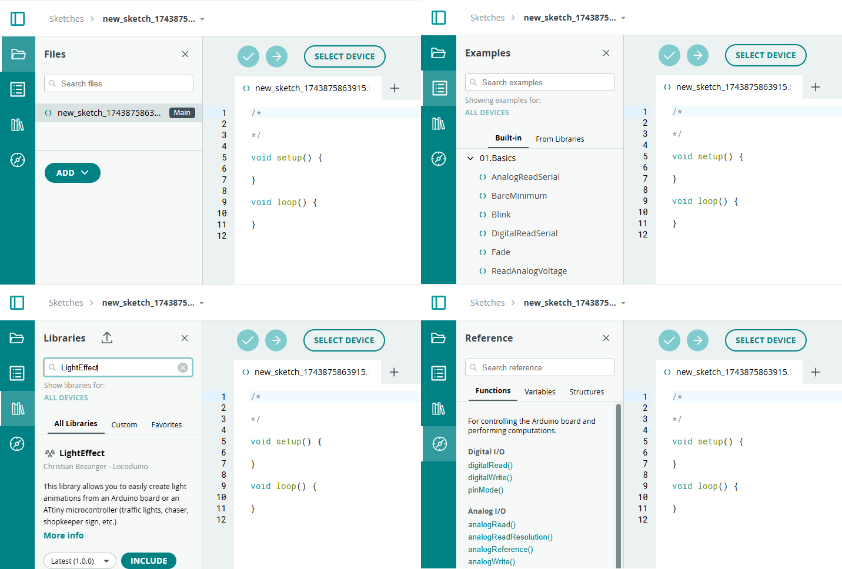Open the Latest (1.0.0) version dropdown
This screenshot has height=569, width=842.
[x=80, y=561]
